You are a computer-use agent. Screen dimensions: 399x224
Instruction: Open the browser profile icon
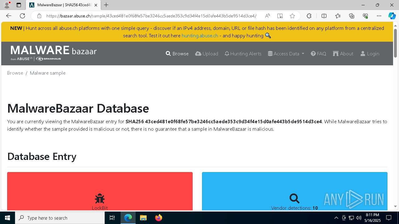7,5
